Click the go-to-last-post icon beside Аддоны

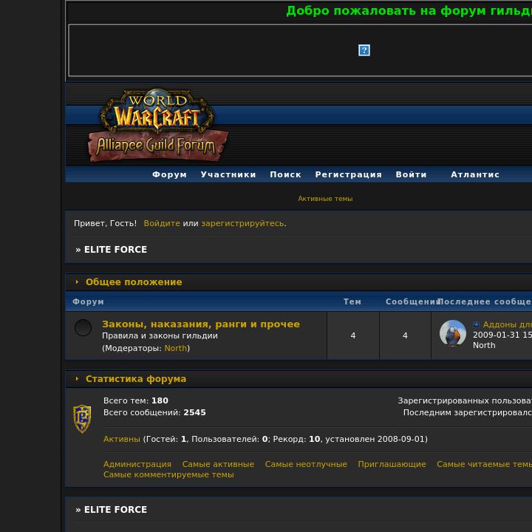tap(476, 324)
